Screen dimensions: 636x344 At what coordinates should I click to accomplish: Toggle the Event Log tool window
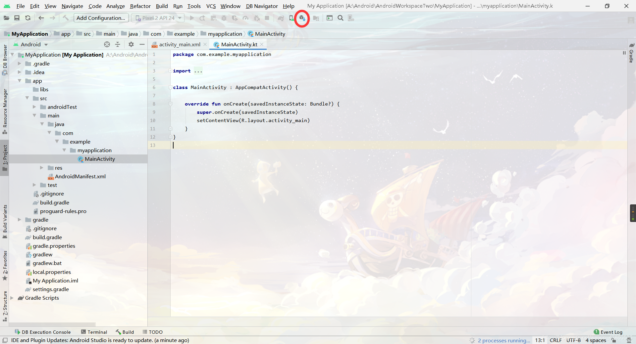click(x=608, y=332)
